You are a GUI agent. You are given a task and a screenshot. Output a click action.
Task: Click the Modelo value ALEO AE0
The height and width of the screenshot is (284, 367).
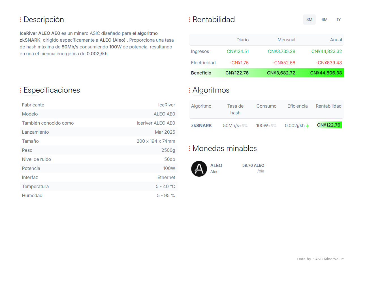(x=164, y=114)
